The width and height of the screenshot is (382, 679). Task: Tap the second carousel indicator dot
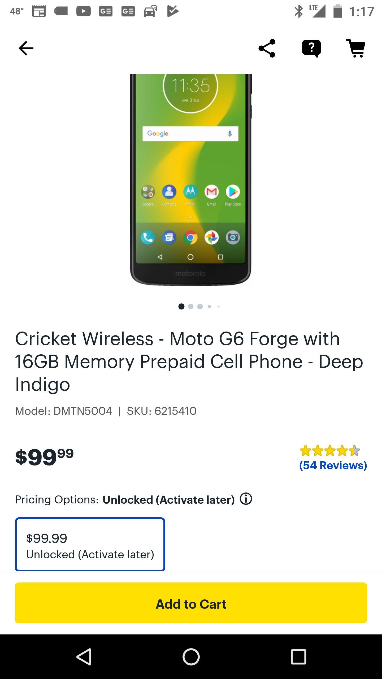pos(191,306)
